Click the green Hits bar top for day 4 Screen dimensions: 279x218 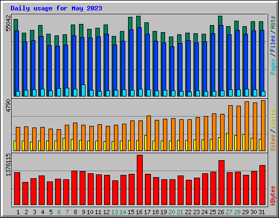[x=40, y=31]
